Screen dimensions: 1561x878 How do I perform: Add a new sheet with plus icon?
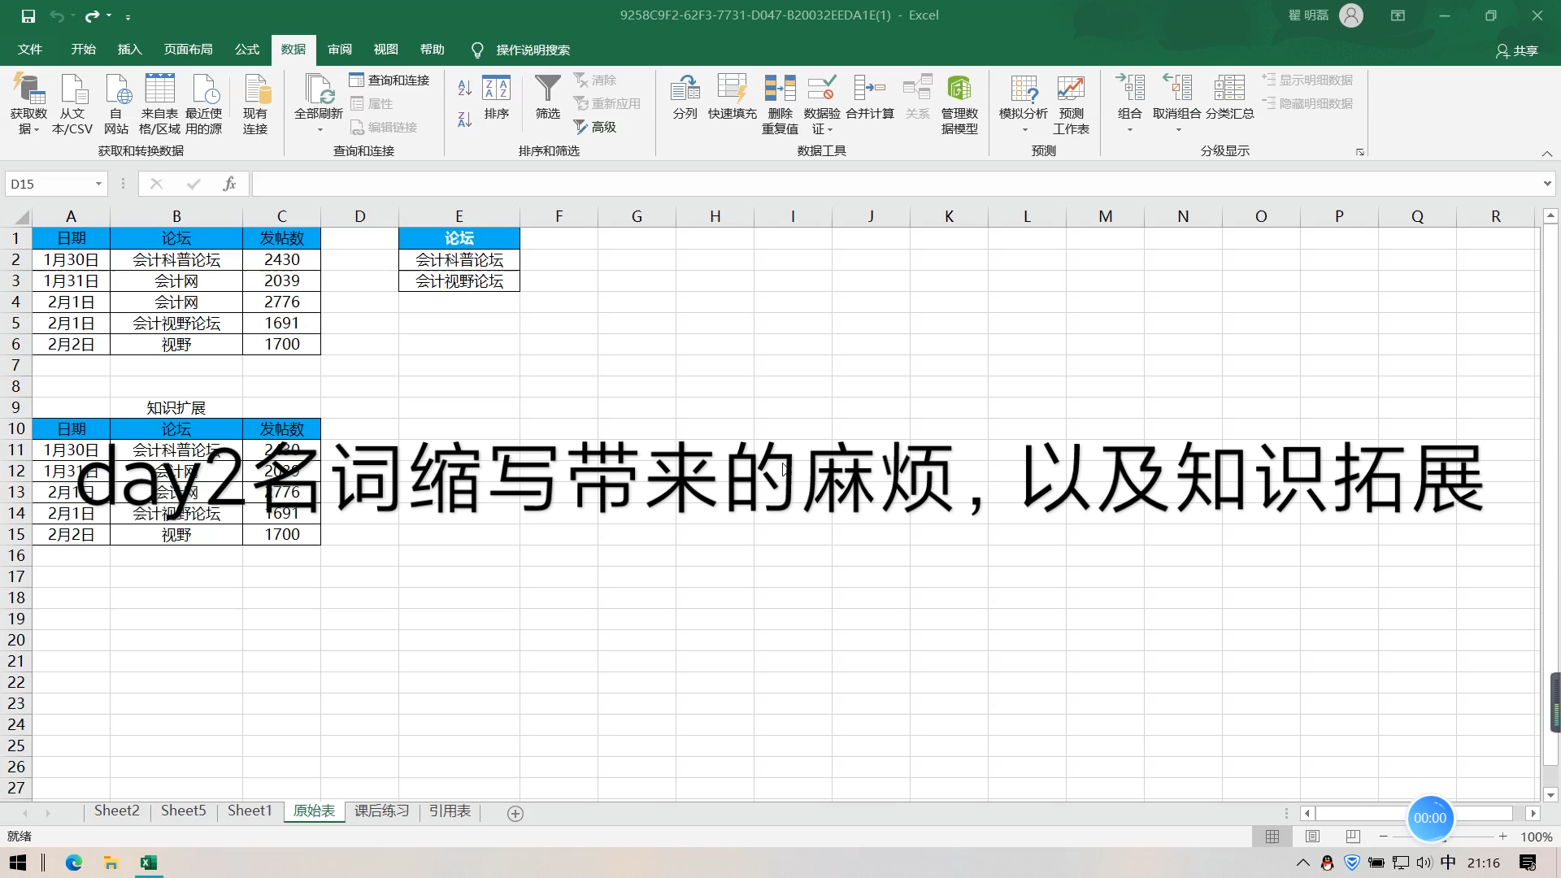[x=515, y=813]
